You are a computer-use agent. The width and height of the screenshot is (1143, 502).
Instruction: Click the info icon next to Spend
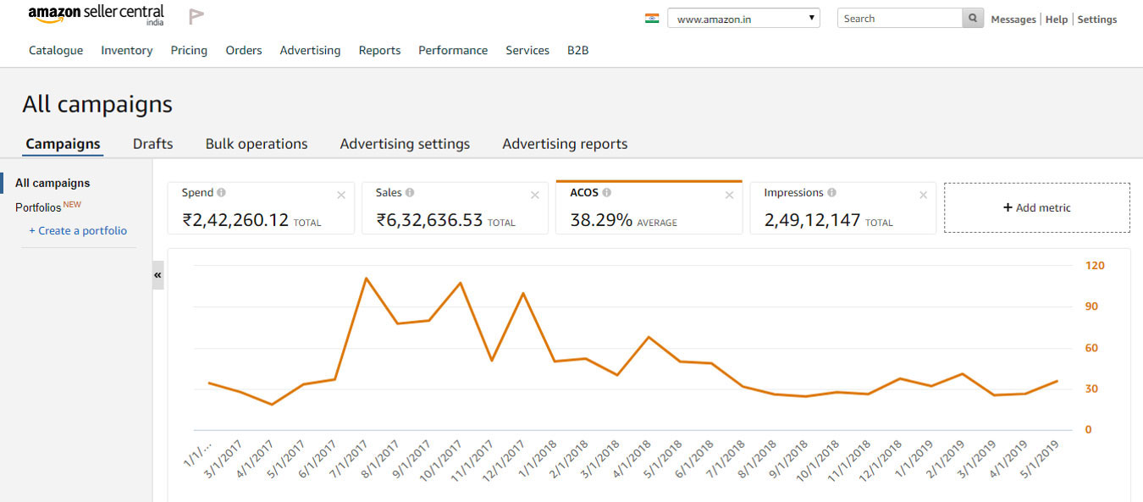coord(222,193)
